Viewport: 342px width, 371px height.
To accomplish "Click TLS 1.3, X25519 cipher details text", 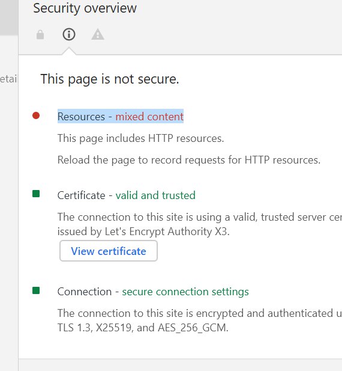I will point(143,328).
